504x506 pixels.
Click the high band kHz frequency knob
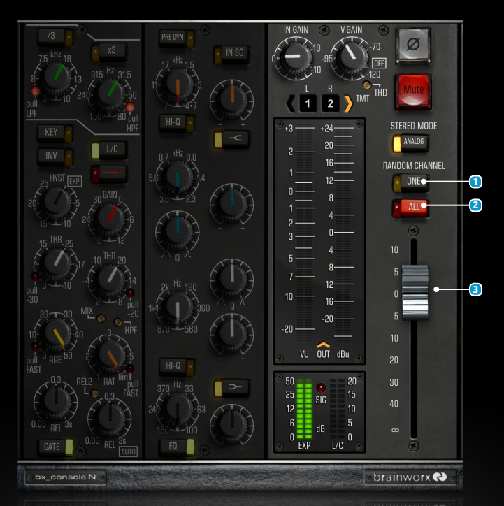tap(177, 84)
